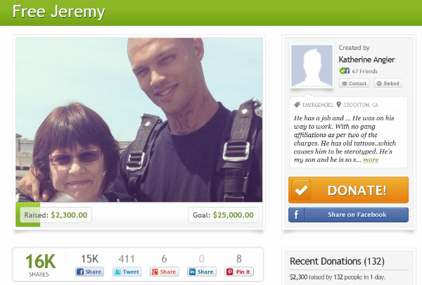Click the Contact envelope button
This screenshot has width=422, height=285.
click(x=354, y=84)
